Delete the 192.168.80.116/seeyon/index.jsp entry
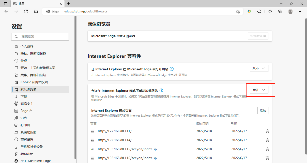This screenshot has width=307, height=163. pos(267,158)
